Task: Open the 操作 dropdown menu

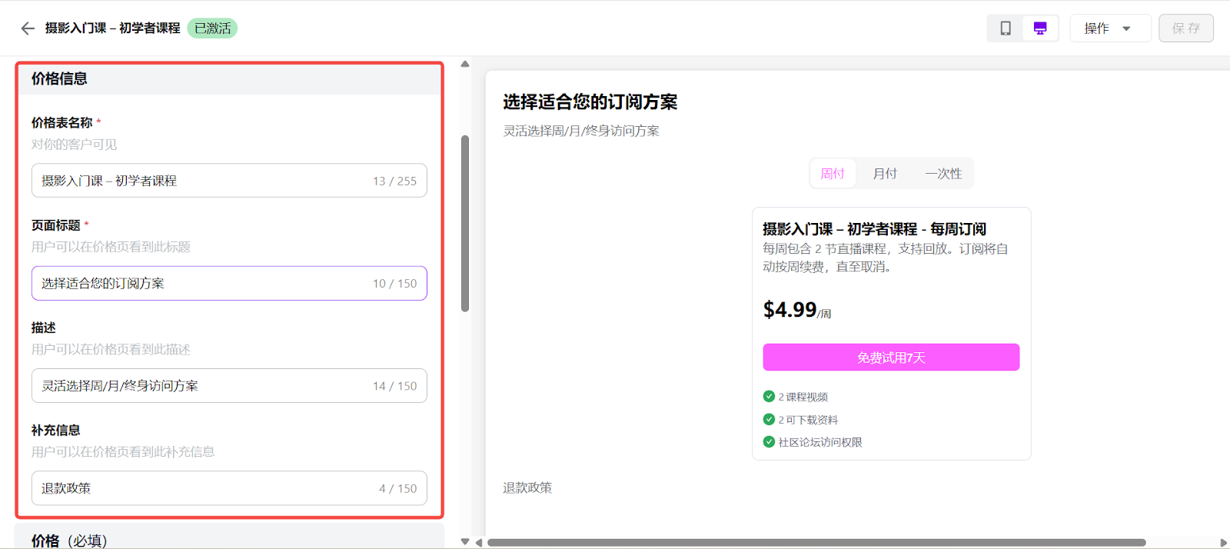Action: point(1109,28)
